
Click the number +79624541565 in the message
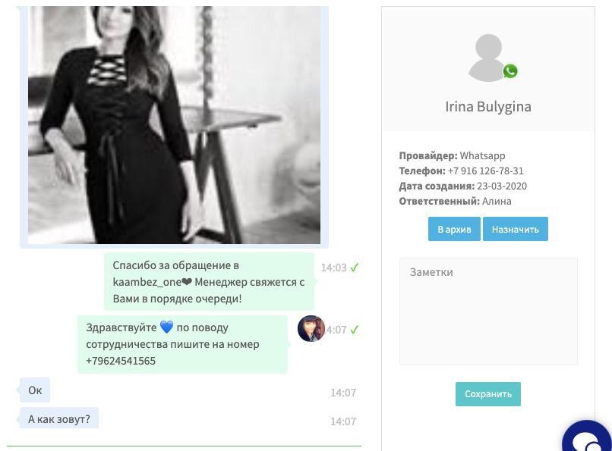click(121, 361)
